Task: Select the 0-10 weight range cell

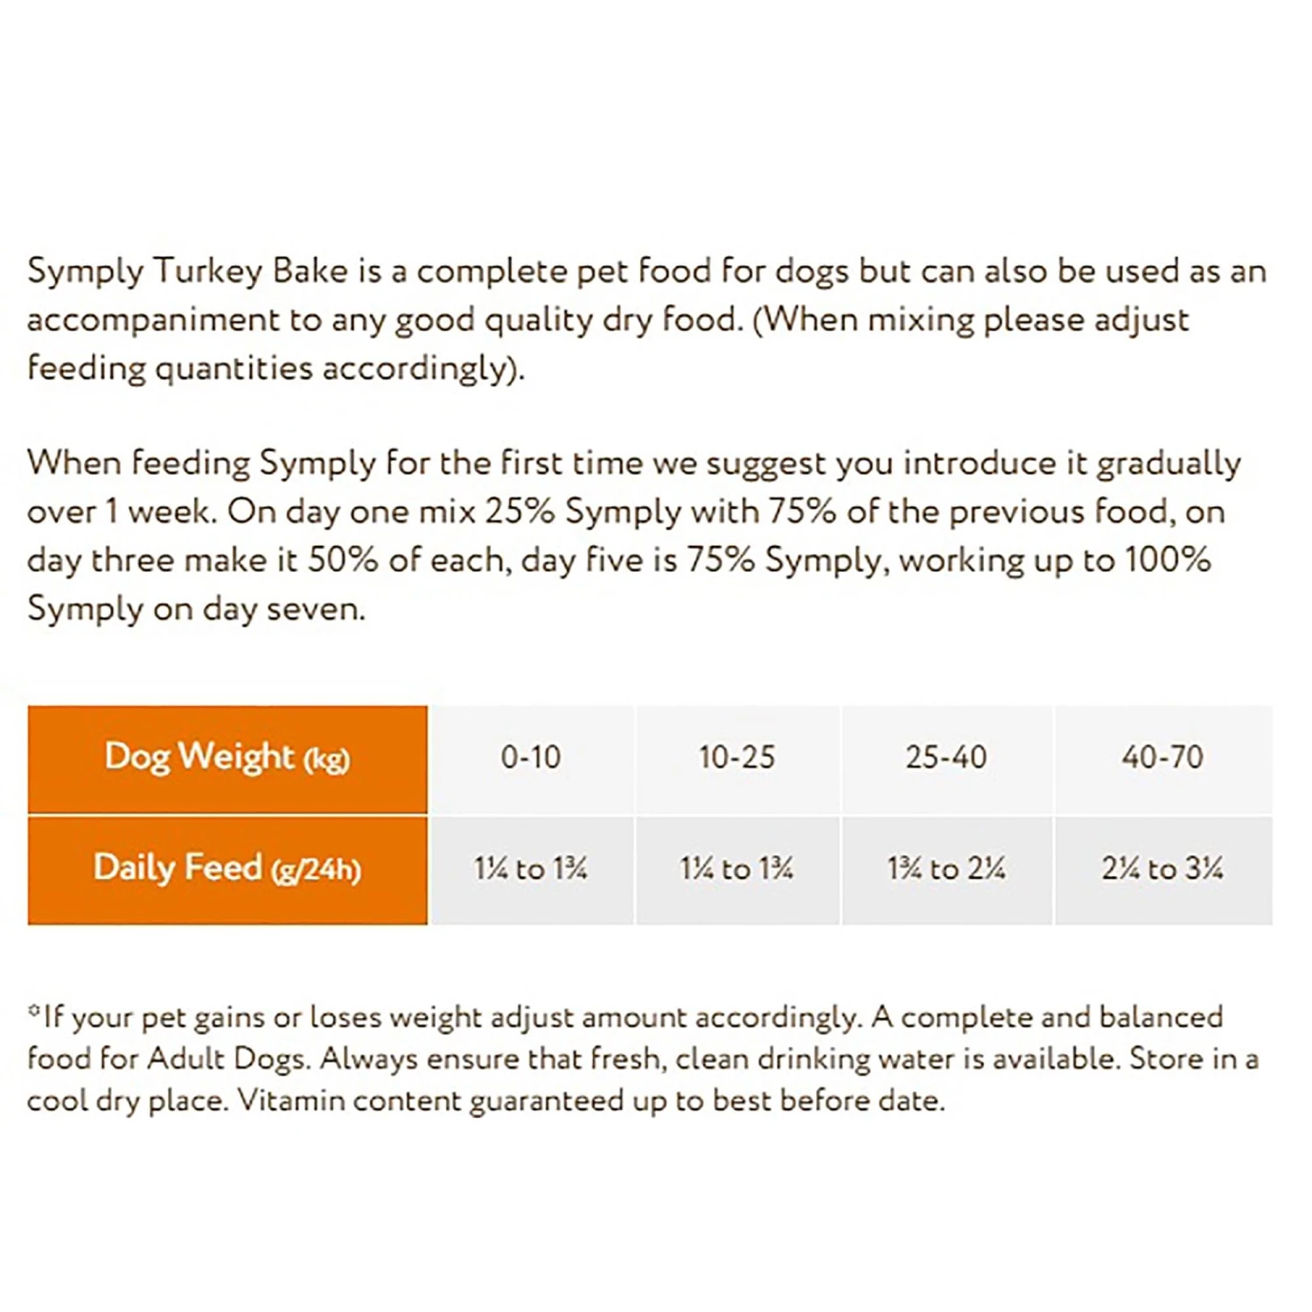Action: (x=531, y=757)
